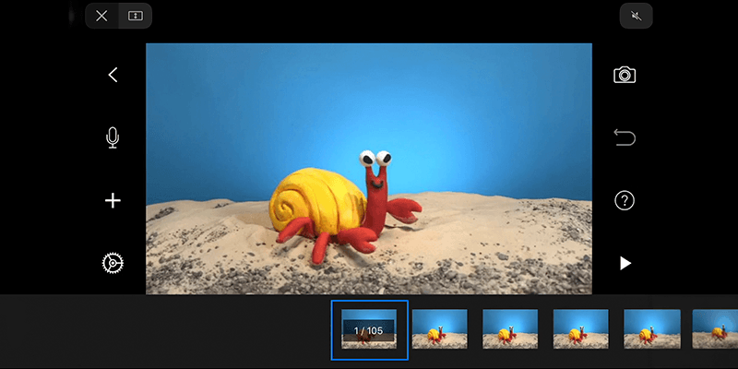Open project settings gear icon
Image resolution: width=738 pixels, height=369 pixels.
click(113, 263)
